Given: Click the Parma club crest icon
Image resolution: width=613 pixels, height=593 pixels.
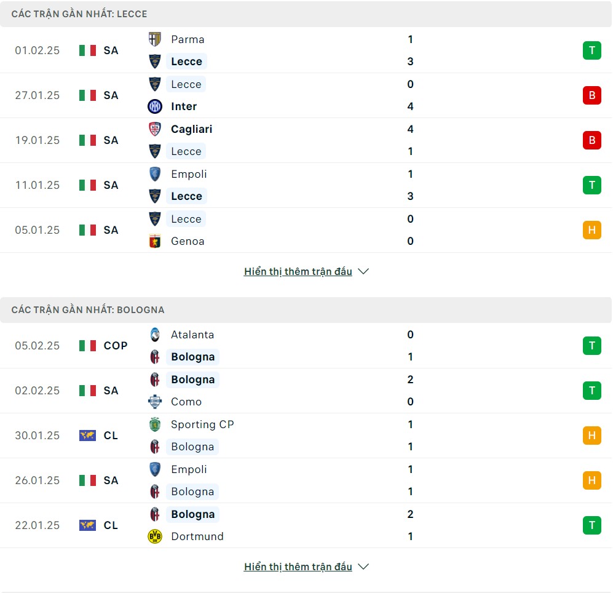Looking at the screenshot, I should [x=155, y=39].
